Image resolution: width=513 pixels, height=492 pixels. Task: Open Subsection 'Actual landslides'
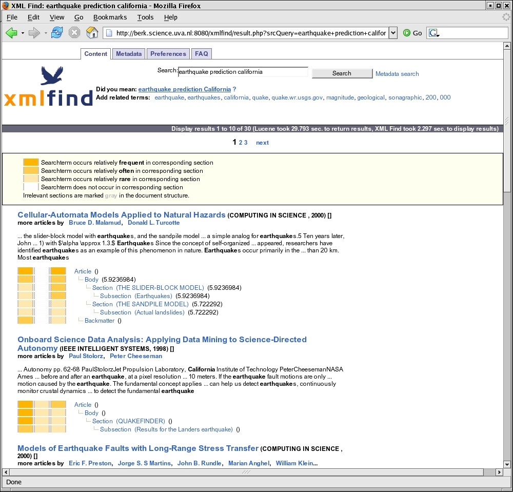pyautogui.click(x=142, y=312)
